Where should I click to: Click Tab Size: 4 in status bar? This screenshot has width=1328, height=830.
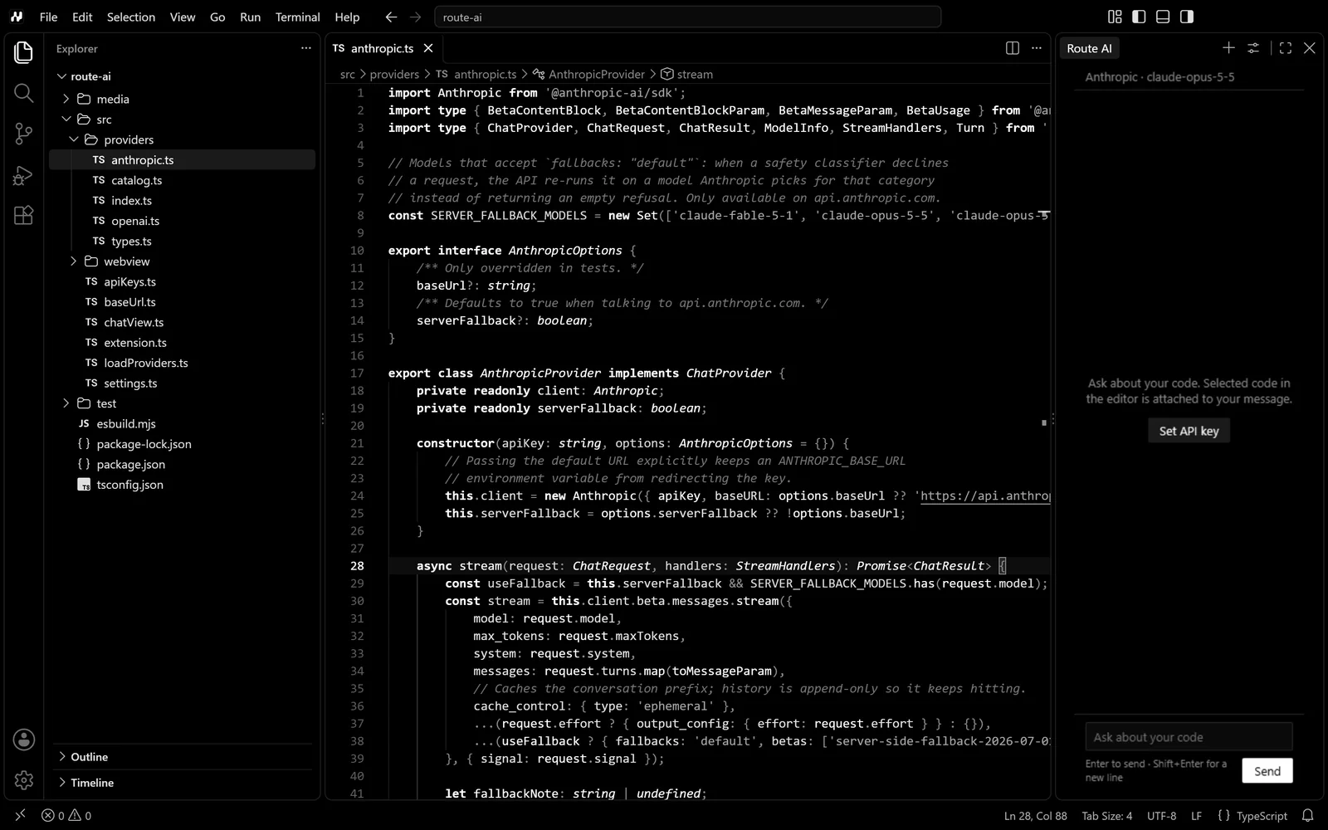pyautogui.click(x=1106, y=816)
